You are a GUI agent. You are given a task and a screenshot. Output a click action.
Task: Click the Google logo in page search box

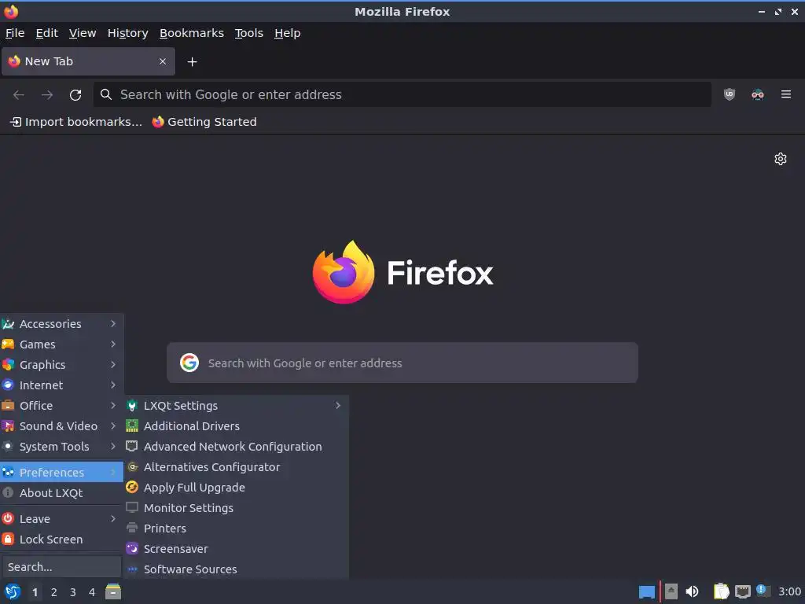coord(189,363)
